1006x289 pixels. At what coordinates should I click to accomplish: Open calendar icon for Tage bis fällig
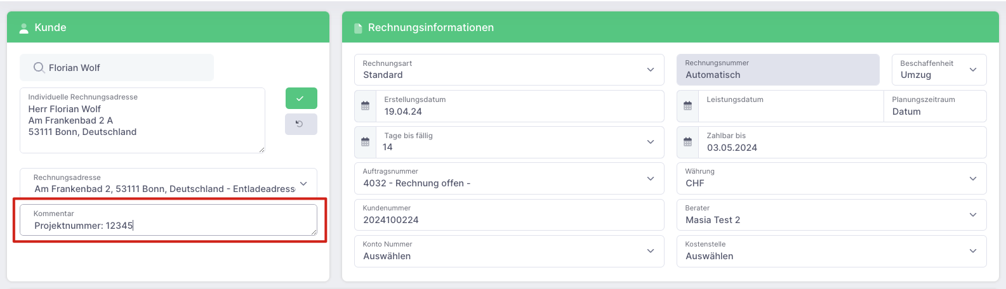click(365, 142)
